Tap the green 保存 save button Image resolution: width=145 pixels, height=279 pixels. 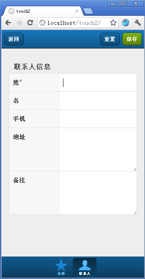(x=132, y=39)
